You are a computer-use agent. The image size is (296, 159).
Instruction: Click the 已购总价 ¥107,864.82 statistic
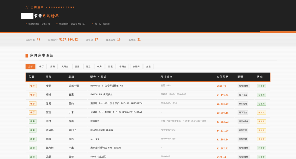(x=63, y=40)
